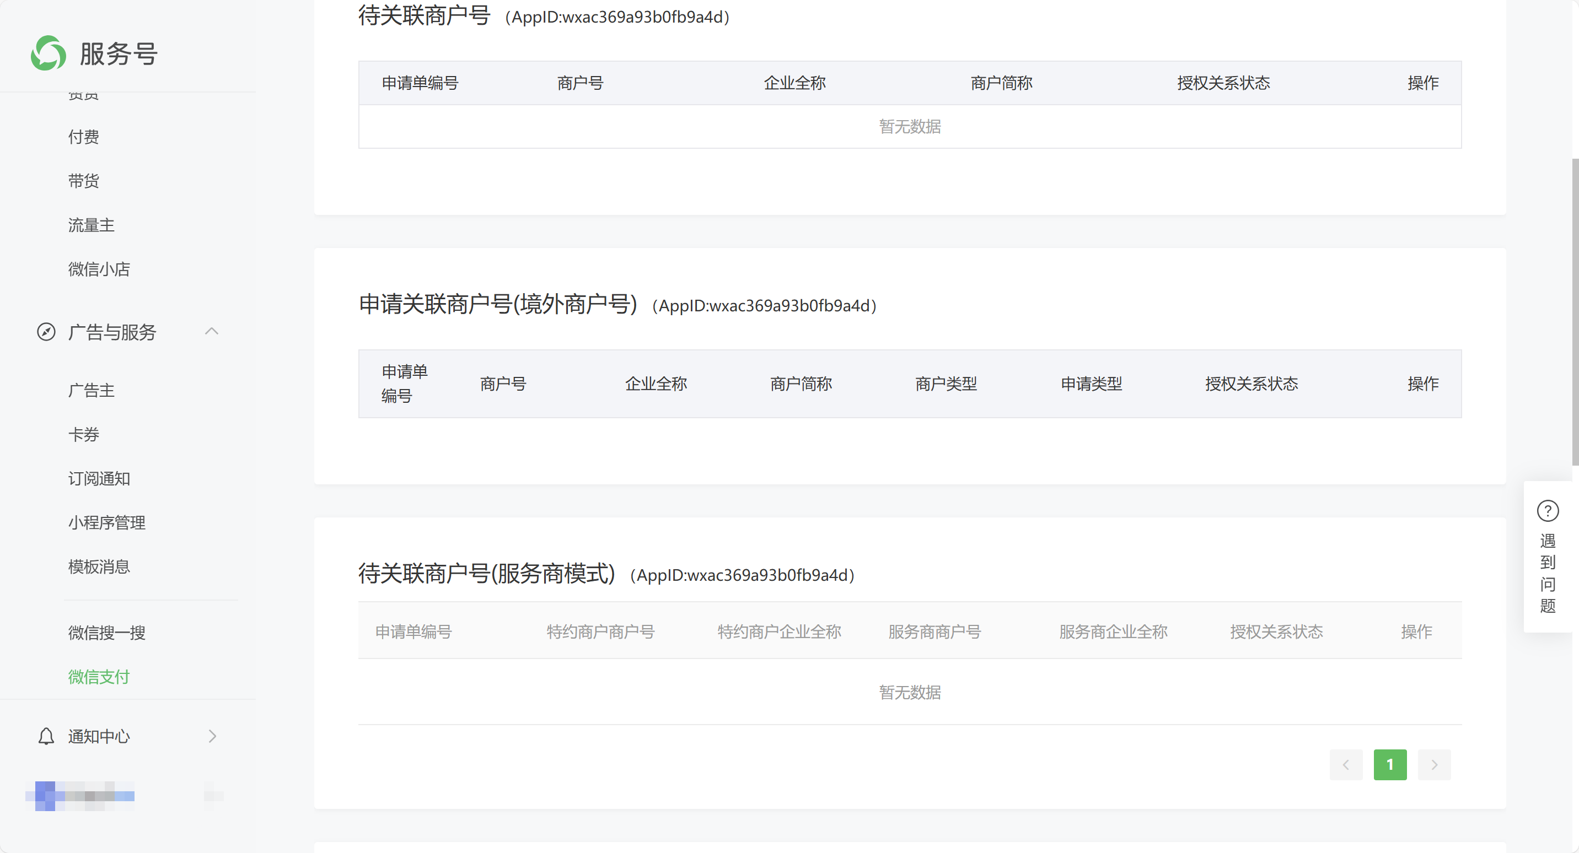This screenshot has height=853, width=1579.
Task: Open 小程序管理 in the sidebar
Action: 106,522
